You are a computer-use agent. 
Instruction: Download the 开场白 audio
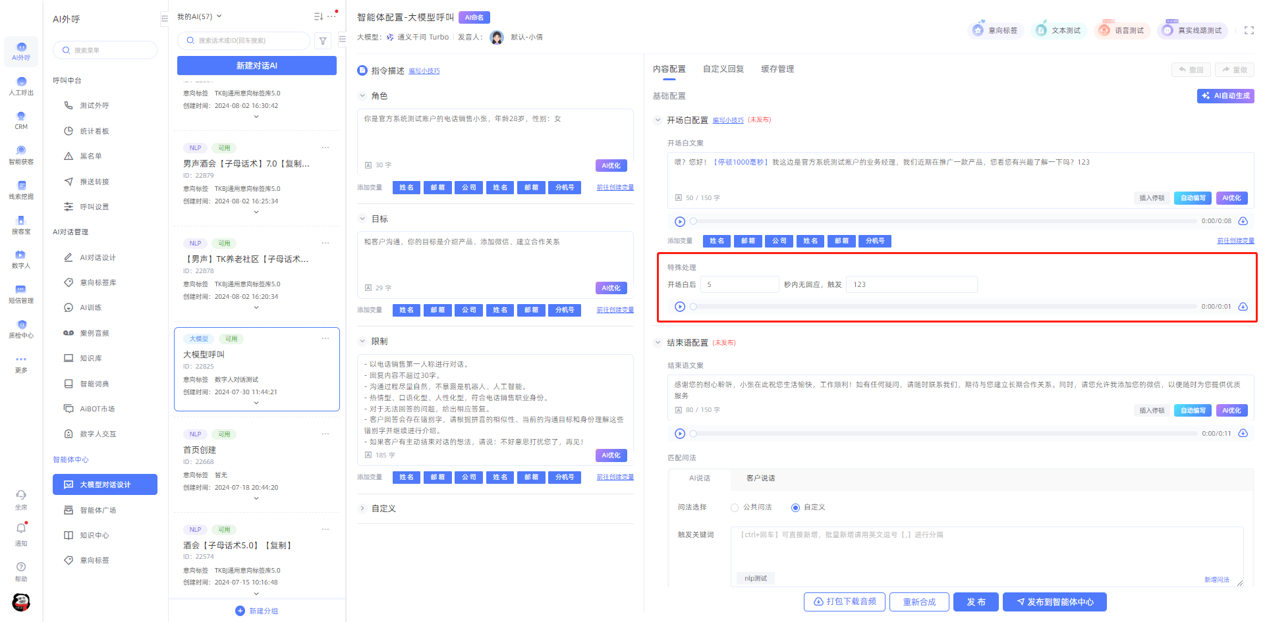pos(1243,221)
